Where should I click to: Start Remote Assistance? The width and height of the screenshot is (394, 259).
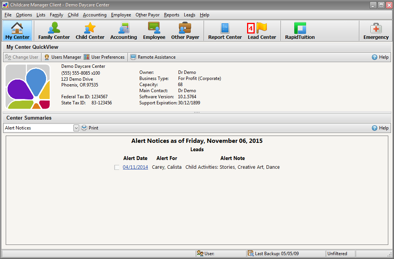coord(153,57)
